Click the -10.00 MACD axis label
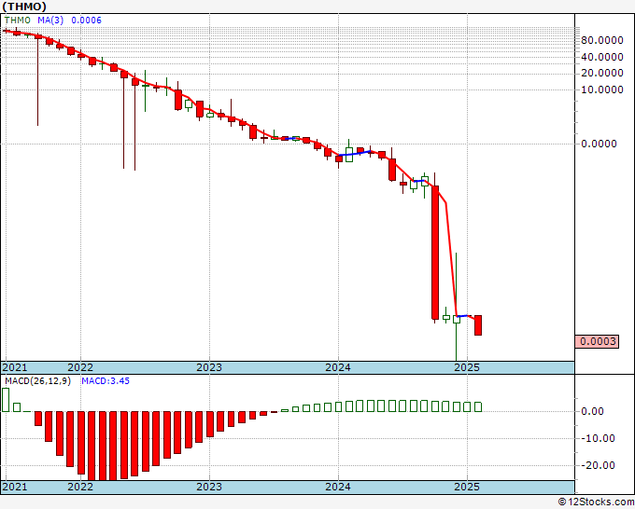The image size is (635, 509). point(600,438)
